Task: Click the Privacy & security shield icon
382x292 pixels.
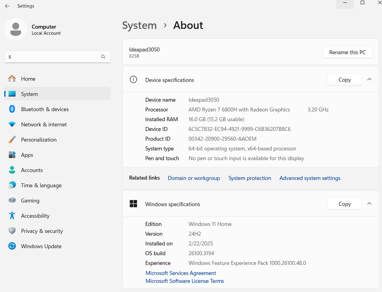Action: click(x=12, y=231)
